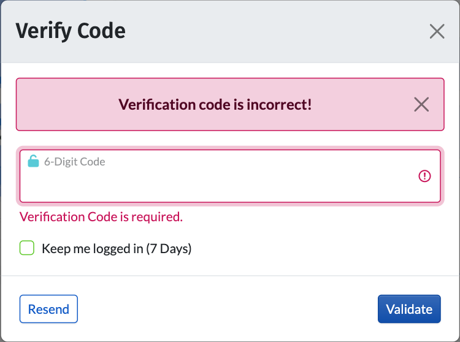
Task: Click the 'Verify Code' dialog title
Action: coord(70,31)
